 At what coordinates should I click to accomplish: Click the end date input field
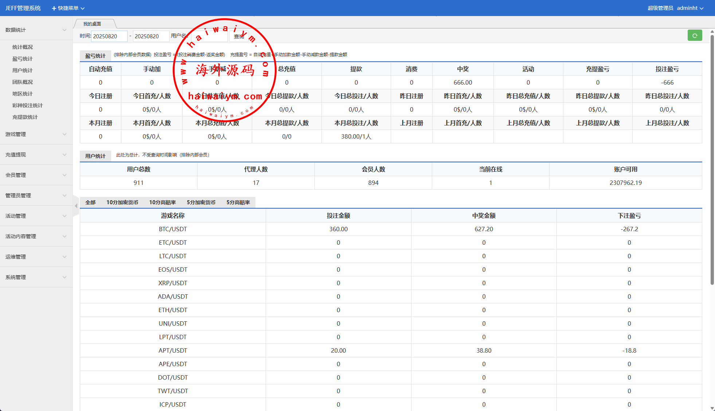click(150, 36)
